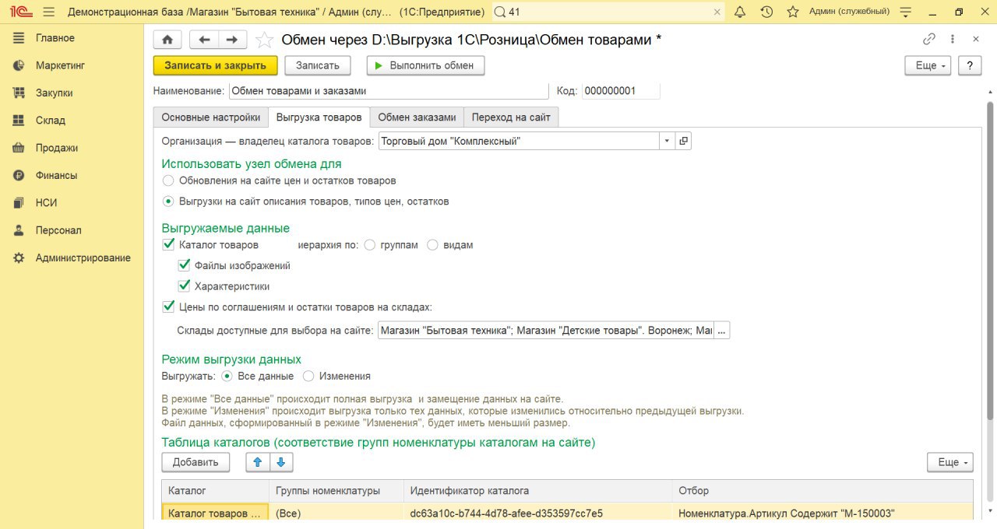The width and height of the screenshot is (997, 529).
Task: Close the form with the X icon
Action: [975, 39]
